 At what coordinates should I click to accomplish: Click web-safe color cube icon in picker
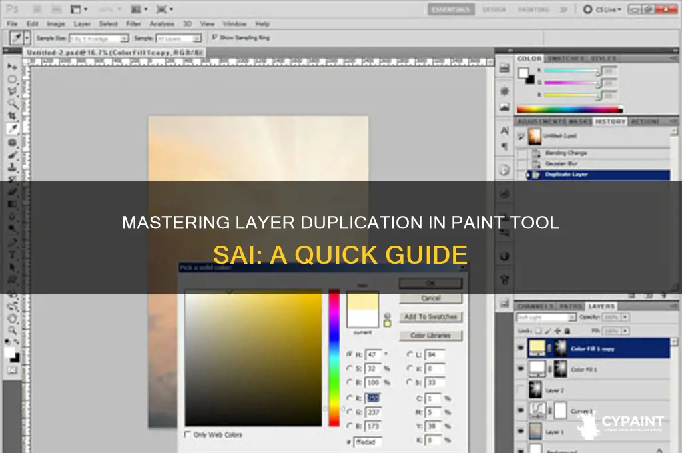[x=387, y=316]
